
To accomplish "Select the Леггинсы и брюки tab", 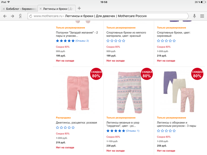I will 58,9.
